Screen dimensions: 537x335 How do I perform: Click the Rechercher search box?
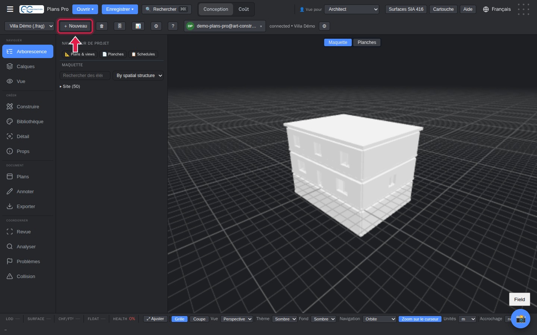point(167,9)
